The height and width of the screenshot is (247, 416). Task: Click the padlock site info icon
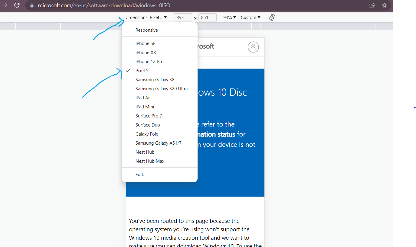coord(32,5)
